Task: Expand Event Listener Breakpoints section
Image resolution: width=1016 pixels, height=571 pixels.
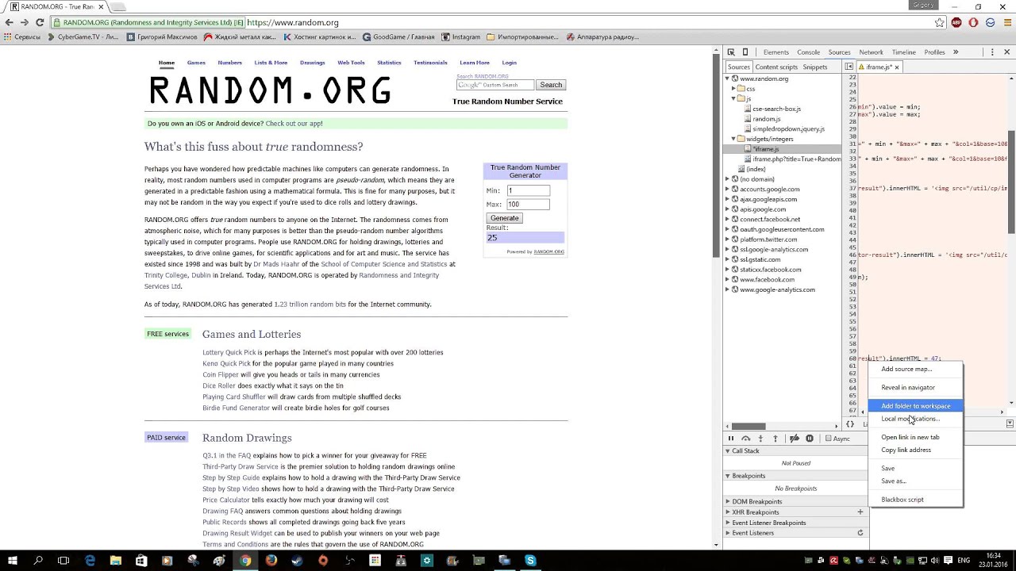Action: click(728, 523)
